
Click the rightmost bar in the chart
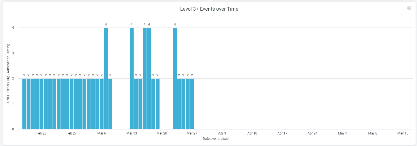tap(192, 104)
